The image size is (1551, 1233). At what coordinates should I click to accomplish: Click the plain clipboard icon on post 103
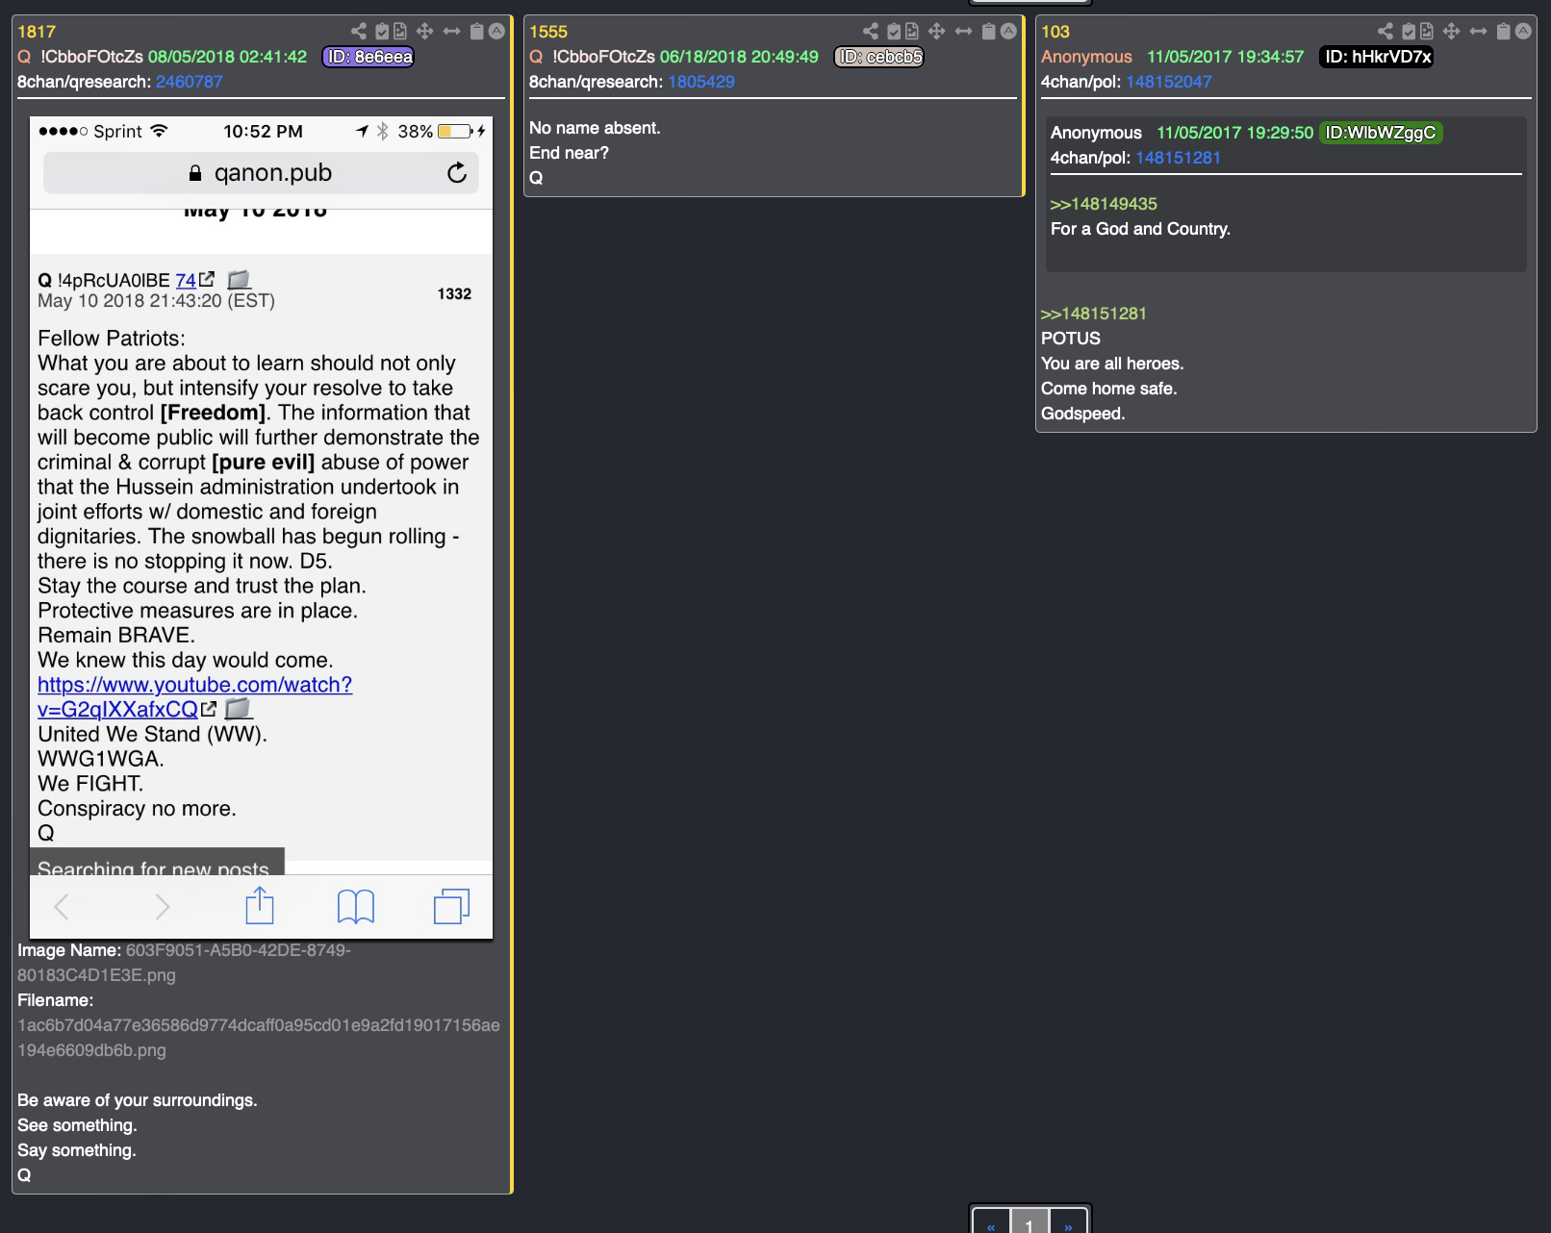[x=1503, y=31]
